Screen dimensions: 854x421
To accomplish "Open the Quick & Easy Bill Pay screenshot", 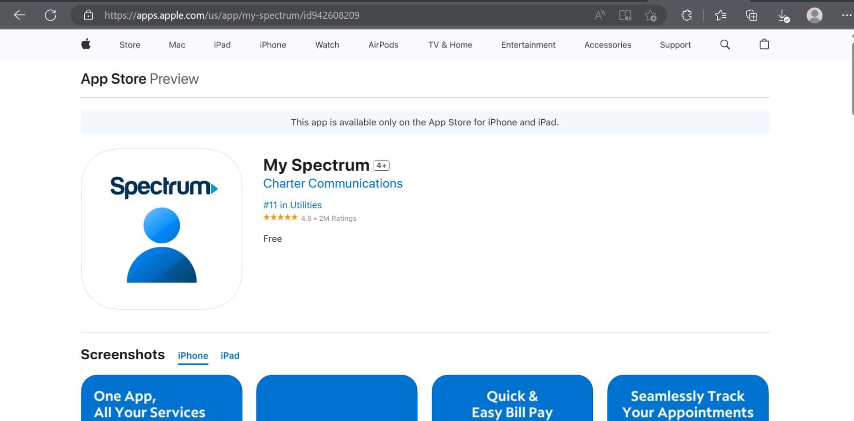I will (512, 398).
